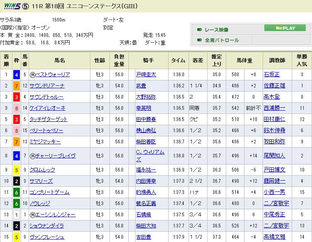Click the 騎手 column header

click(148, 60)
